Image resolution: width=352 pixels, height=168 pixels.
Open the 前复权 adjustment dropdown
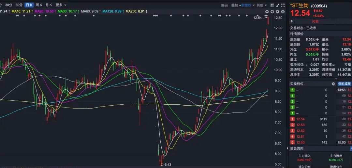[x=248, y=5]
